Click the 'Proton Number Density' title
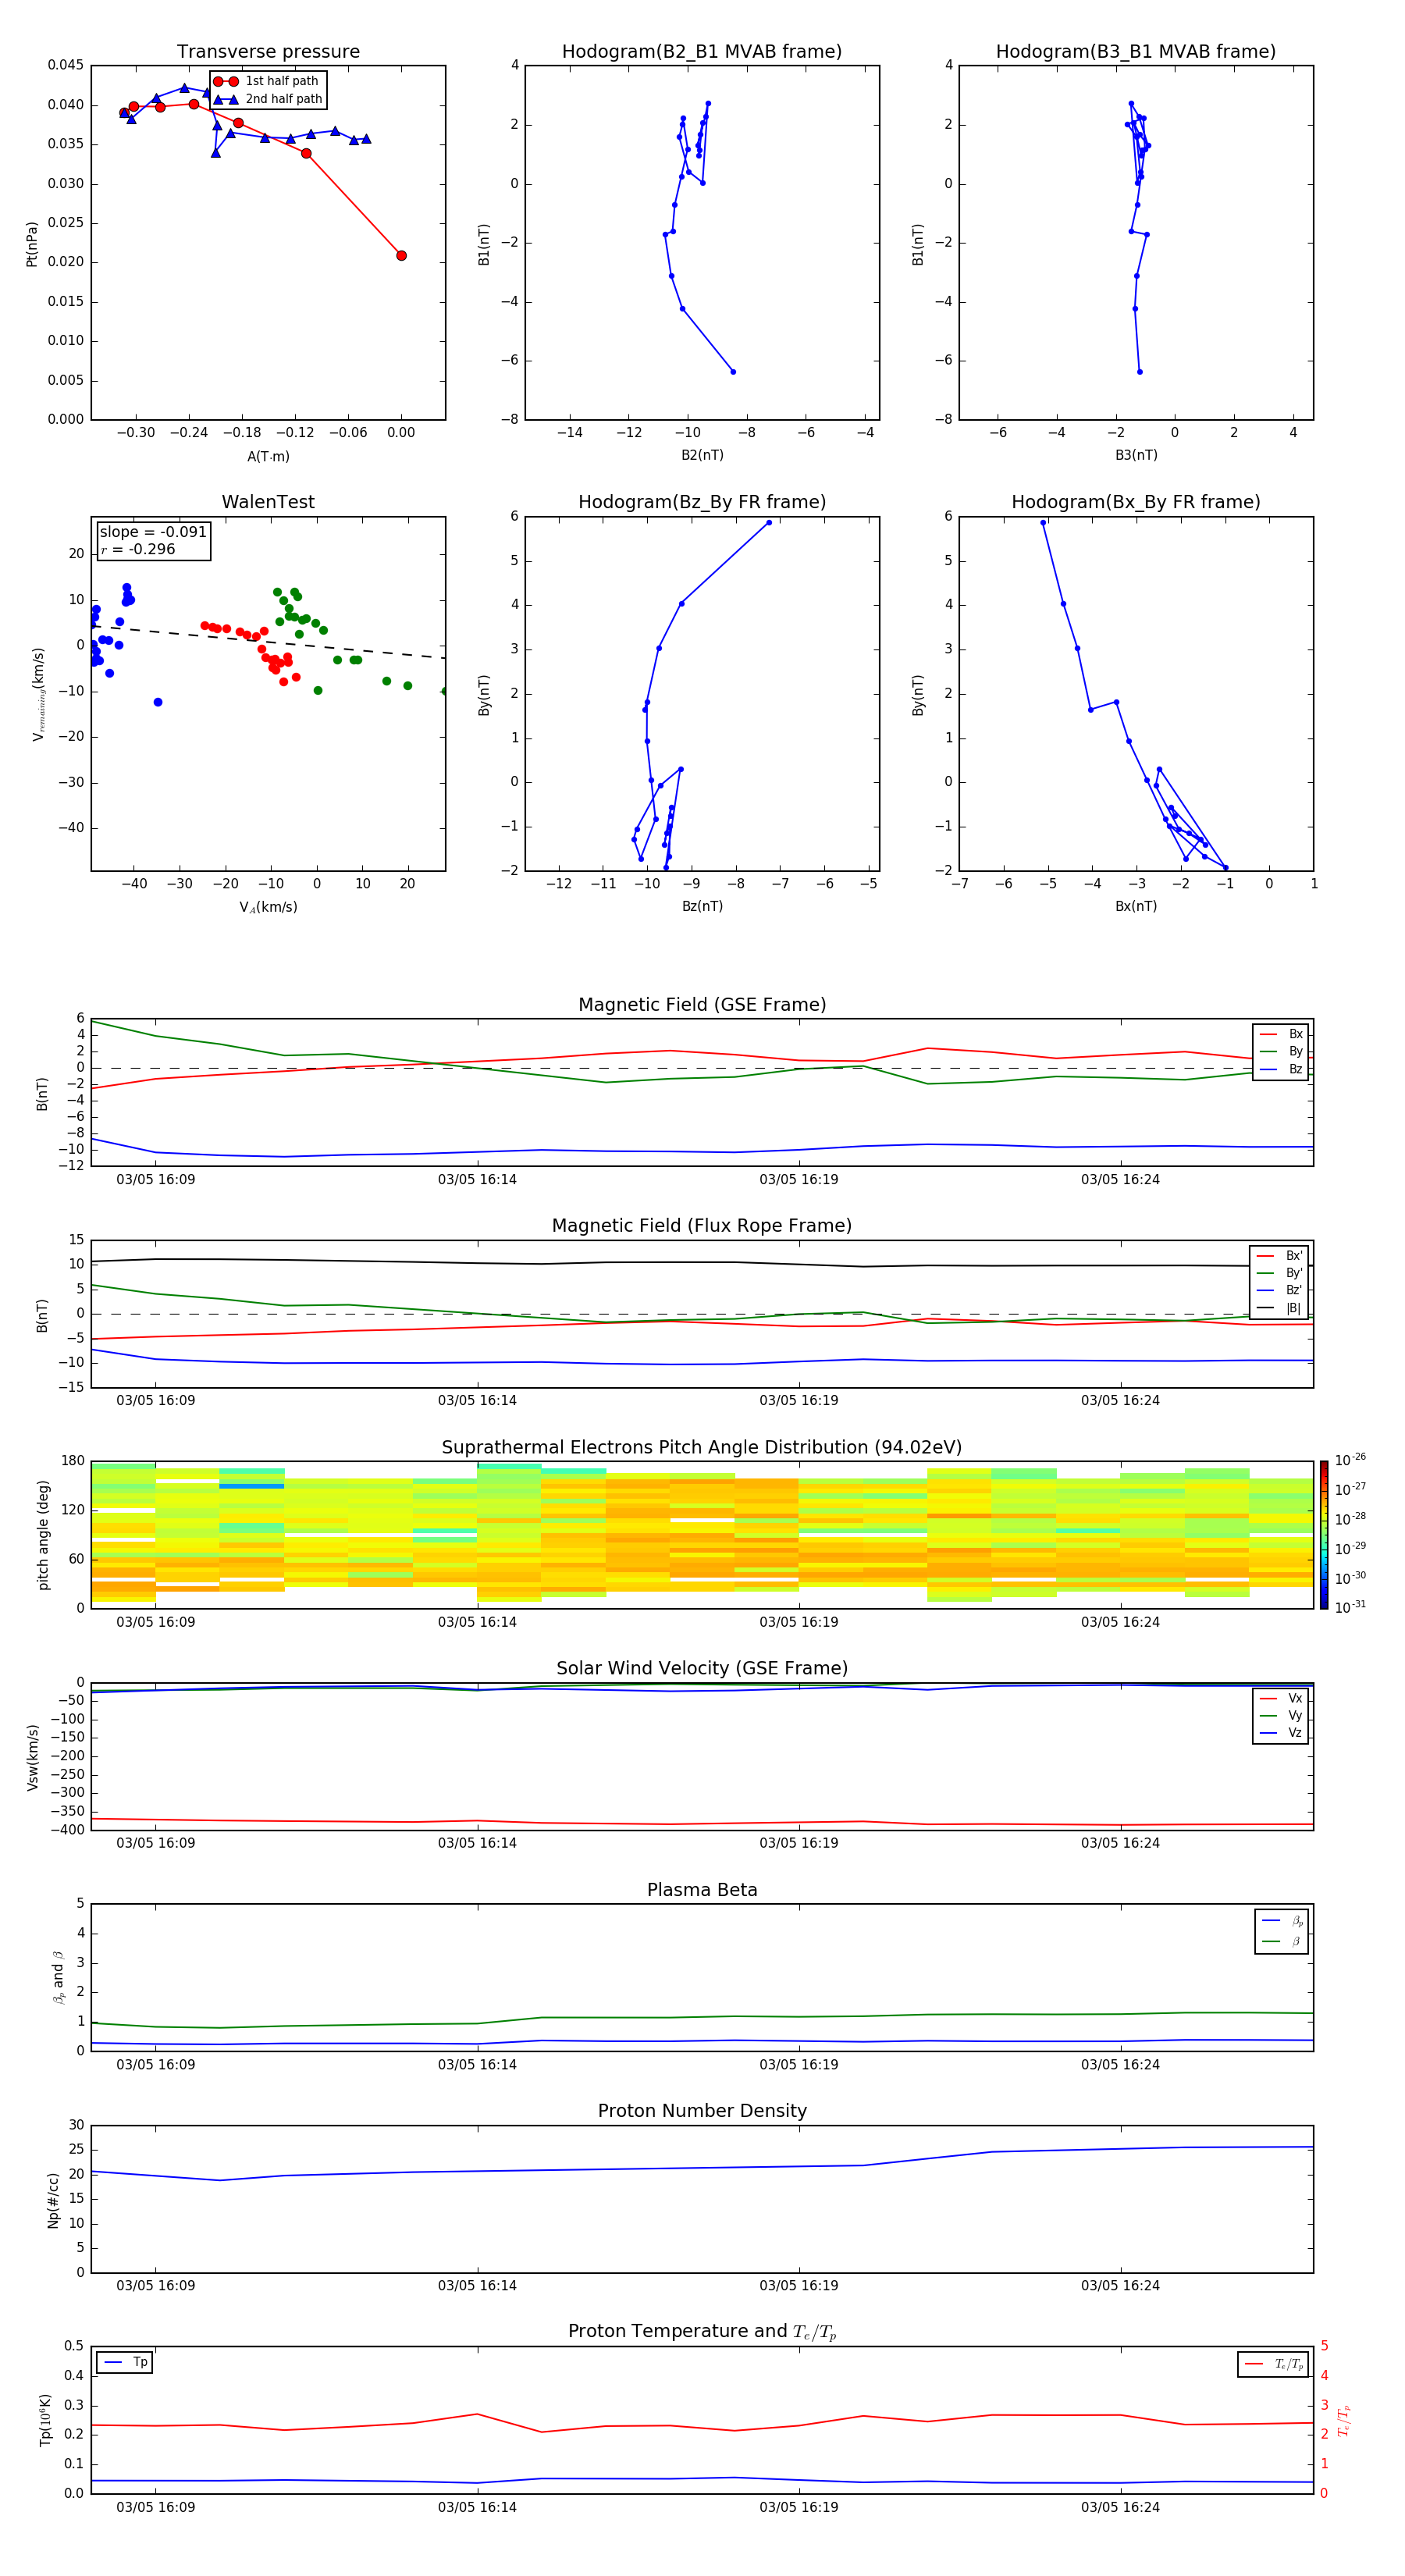 (702, 2111)
